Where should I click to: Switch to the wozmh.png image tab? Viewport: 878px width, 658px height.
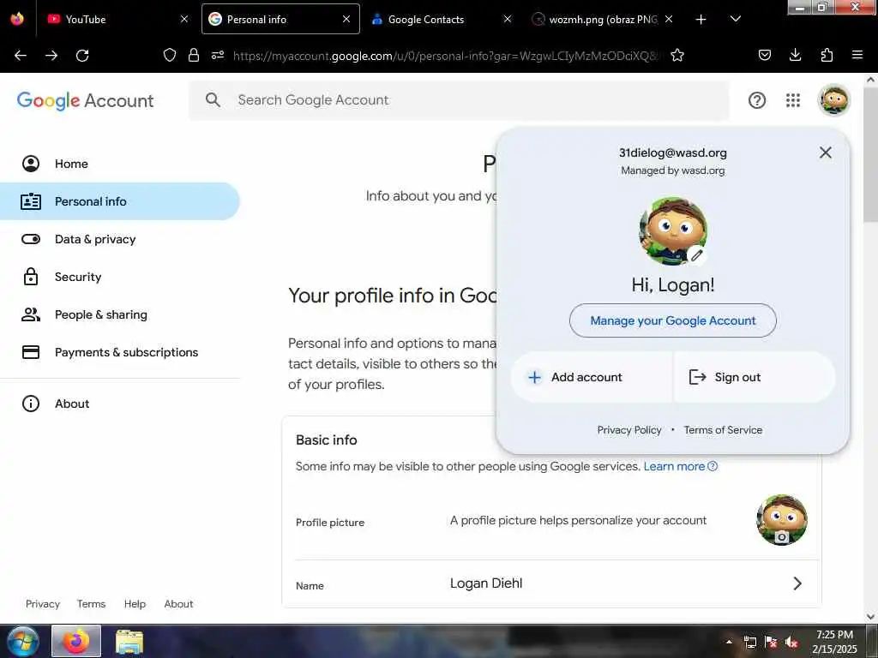(x=604, y=19)
